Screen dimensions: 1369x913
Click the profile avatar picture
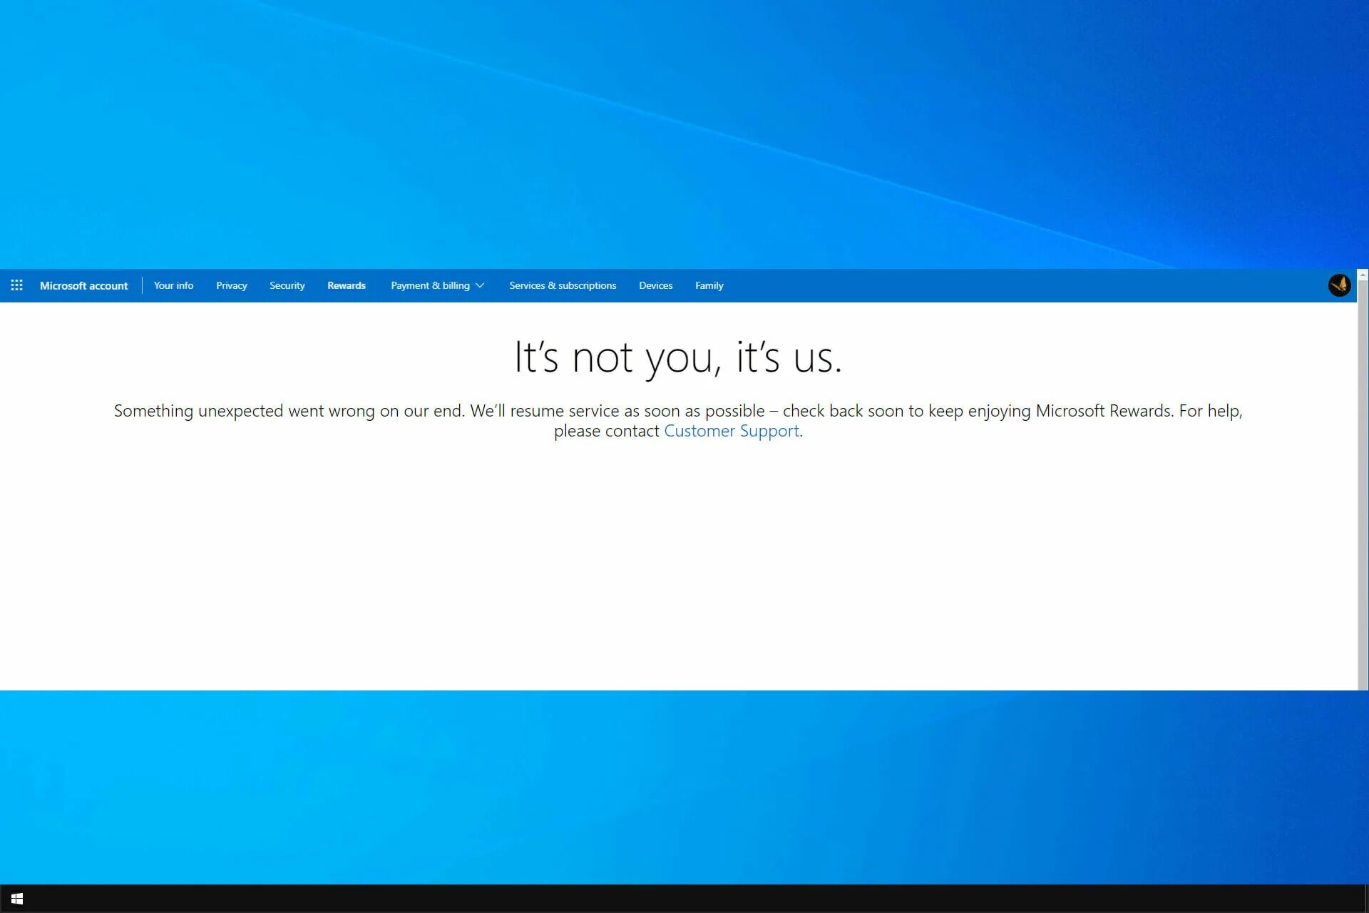pos(1339,285)
